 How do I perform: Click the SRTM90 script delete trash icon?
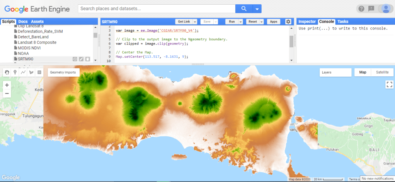(88, 59)
